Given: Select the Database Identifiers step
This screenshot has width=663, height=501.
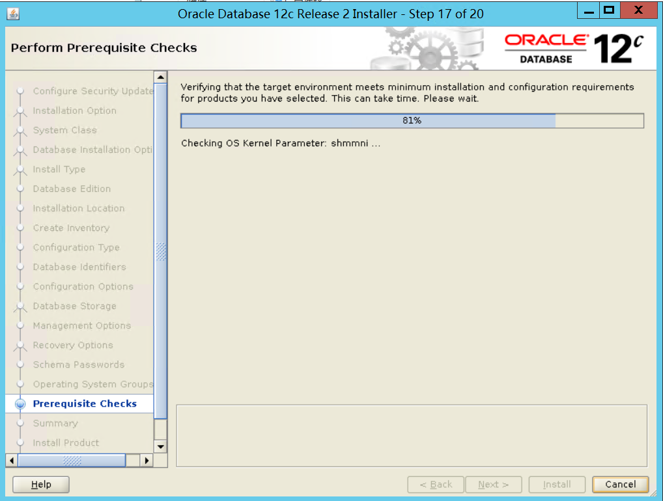Looking at the screenshot, I should click(79, 267).
